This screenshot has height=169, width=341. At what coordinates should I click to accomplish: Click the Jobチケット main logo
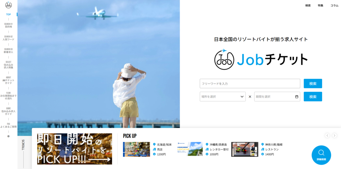(261, 59)
